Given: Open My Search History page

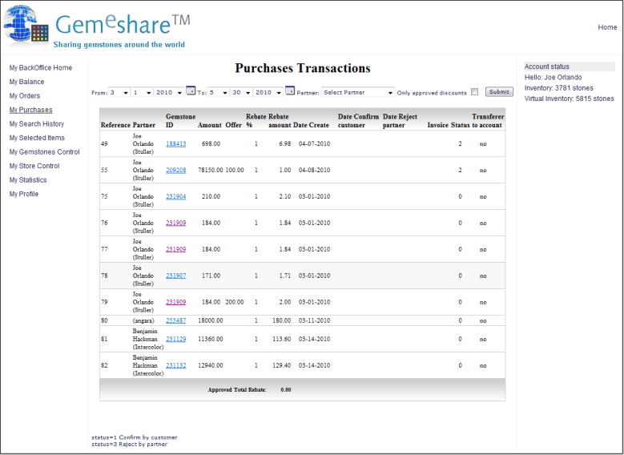Looking at the screenshot, I should coord(37,123).
